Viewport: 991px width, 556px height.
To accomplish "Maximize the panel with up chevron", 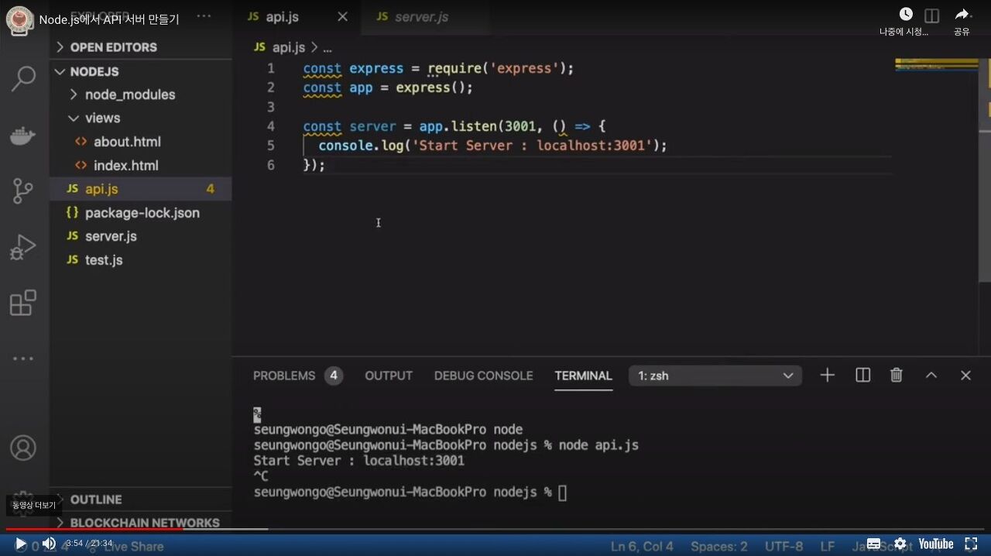I will pyautogui.click(x=931, y=376).
